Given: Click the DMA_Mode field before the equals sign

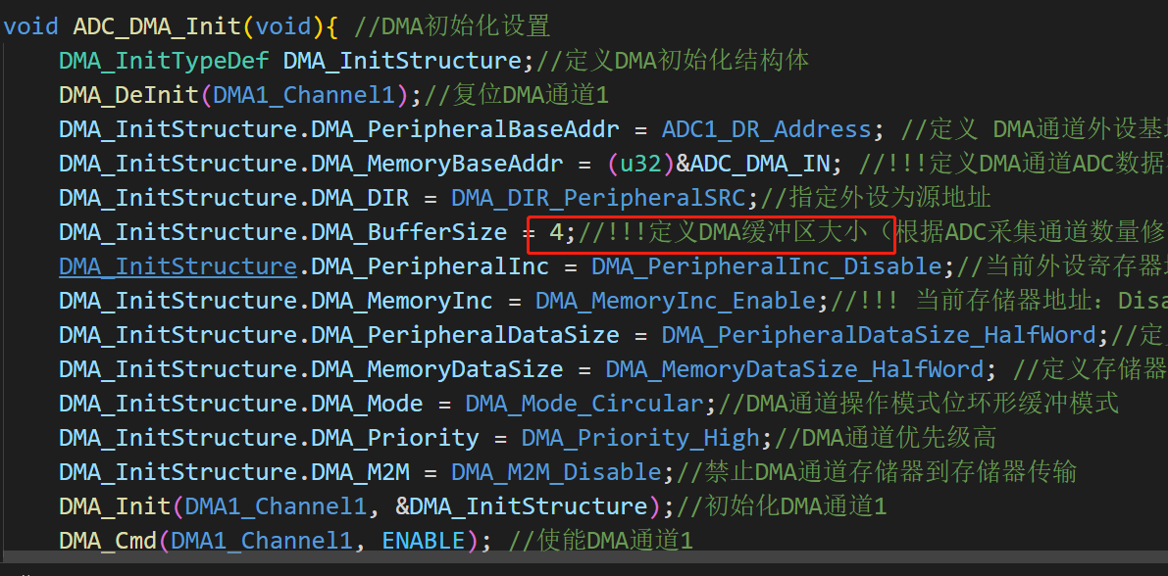Looking at the screenshot, I should (x=368, y=404).
